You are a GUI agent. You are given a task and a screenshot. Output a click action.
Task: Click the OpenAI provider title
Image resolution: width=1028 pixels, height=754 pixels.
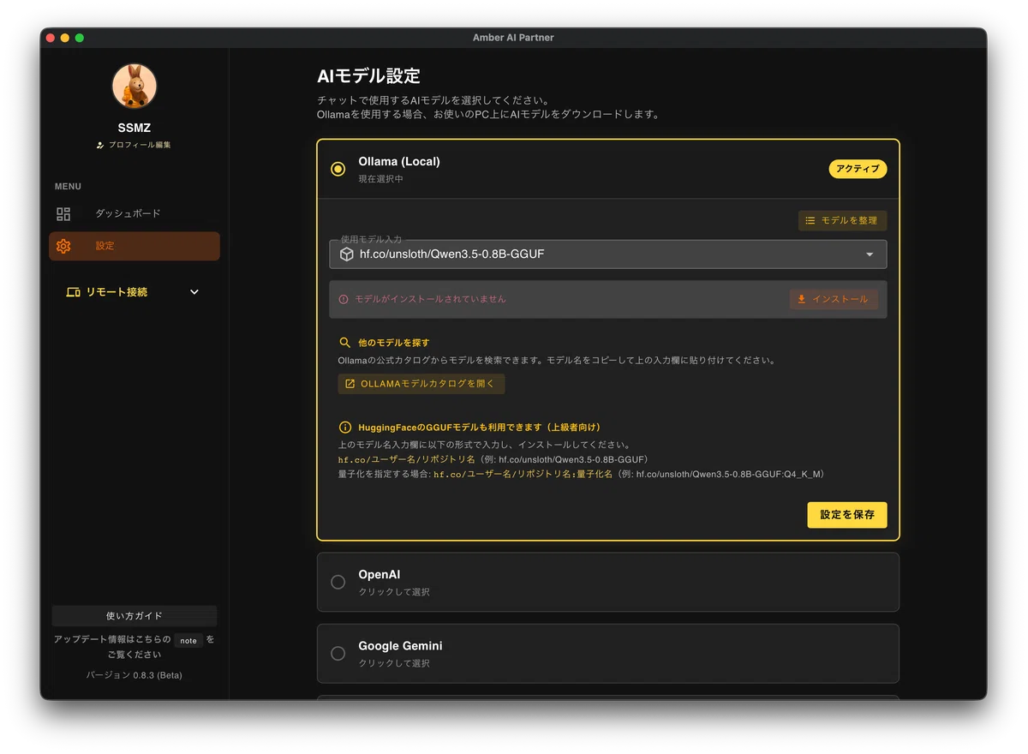point(380,575)
